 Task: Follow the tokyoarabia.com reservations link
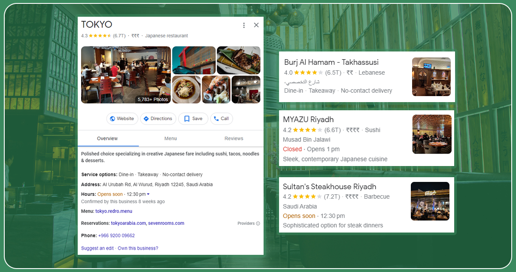click(128, 223)
